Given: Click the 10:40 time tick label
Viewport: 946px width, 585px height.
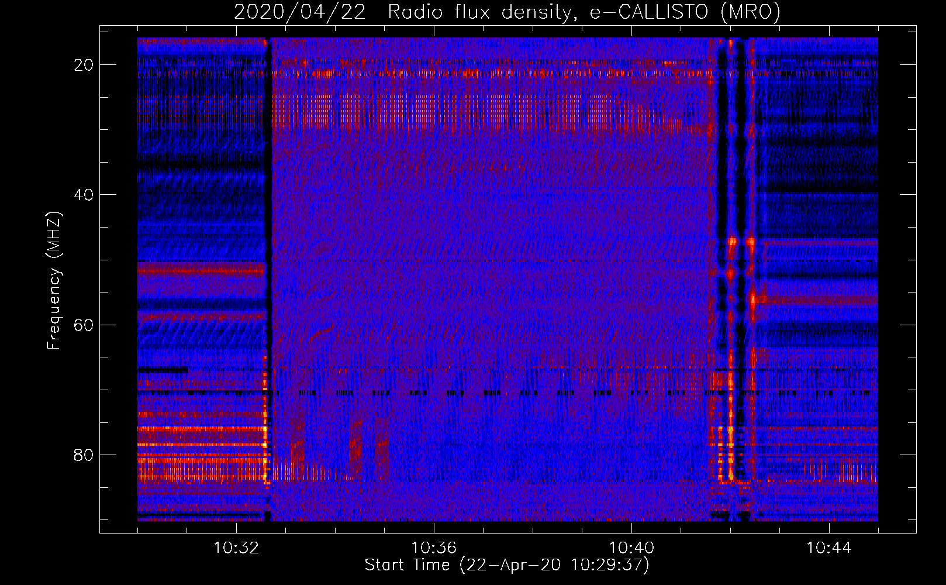Looking at the screenshot, I should click(x=631, y=548).
